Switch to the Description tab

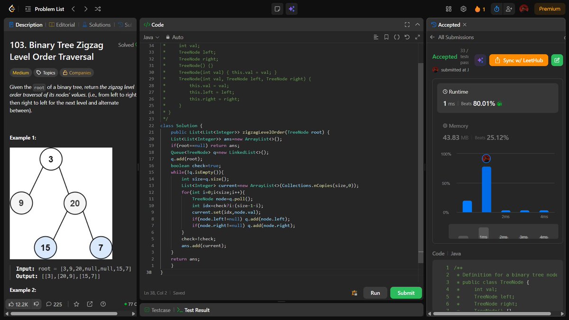[26, 25]
